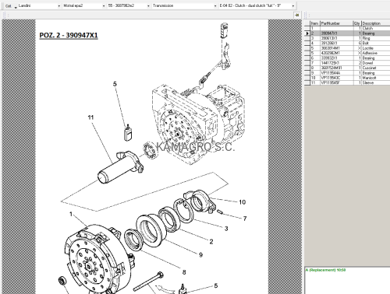
Task: Click the PartNumber column header
Action: tap(336, 23)
